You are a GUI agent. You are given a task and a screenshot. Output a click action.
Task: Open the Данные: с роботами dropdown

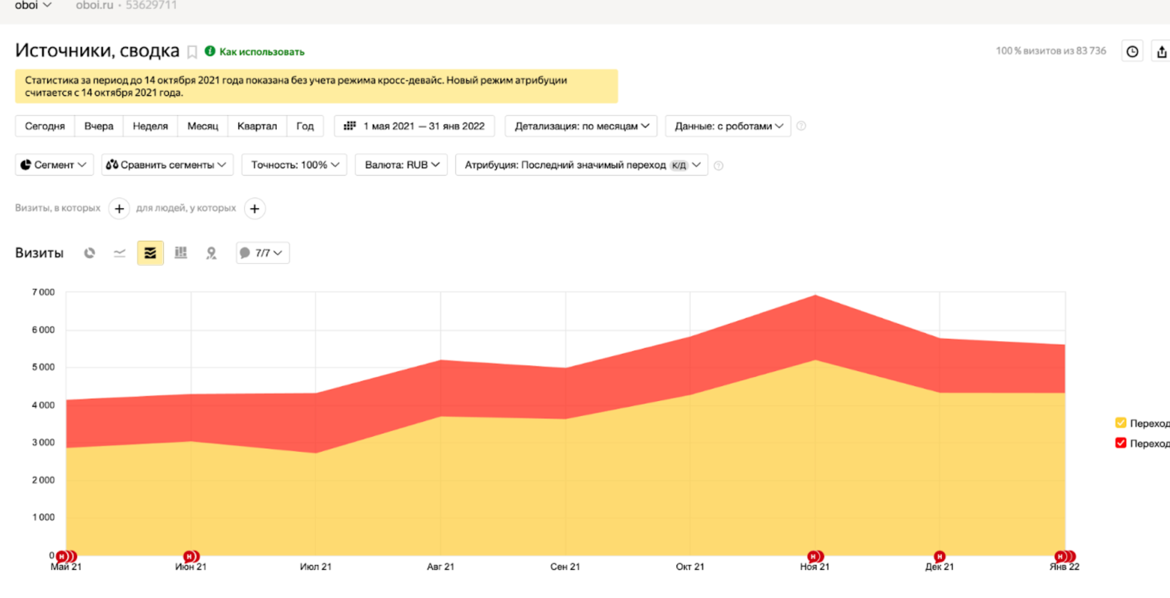point(728,126)
